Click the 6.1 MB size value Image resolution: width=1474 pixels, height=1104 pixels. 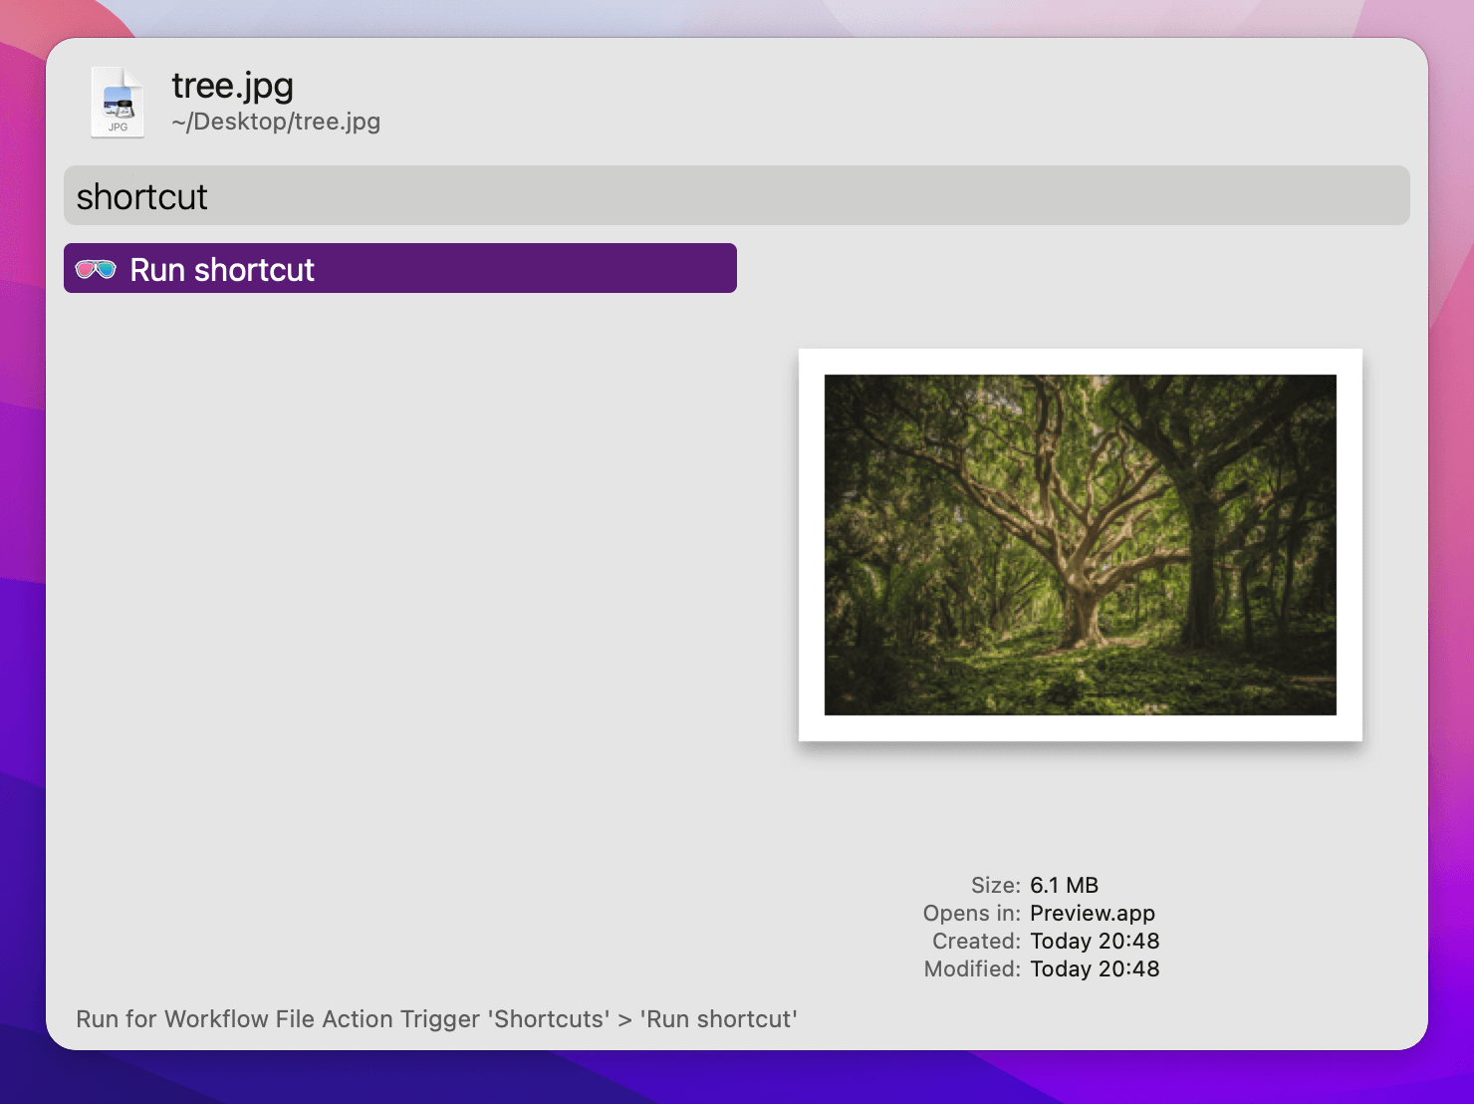pos(1064,885)
